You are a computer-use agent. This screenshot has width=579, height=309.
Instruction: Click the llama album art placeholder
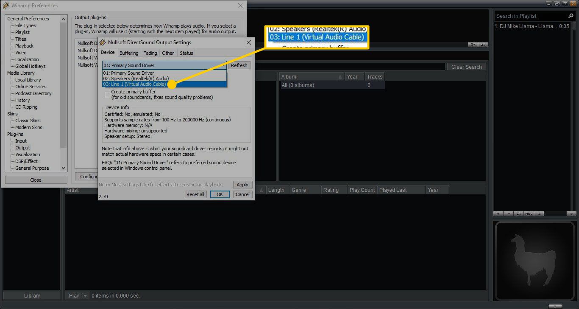tap(535, 261)
